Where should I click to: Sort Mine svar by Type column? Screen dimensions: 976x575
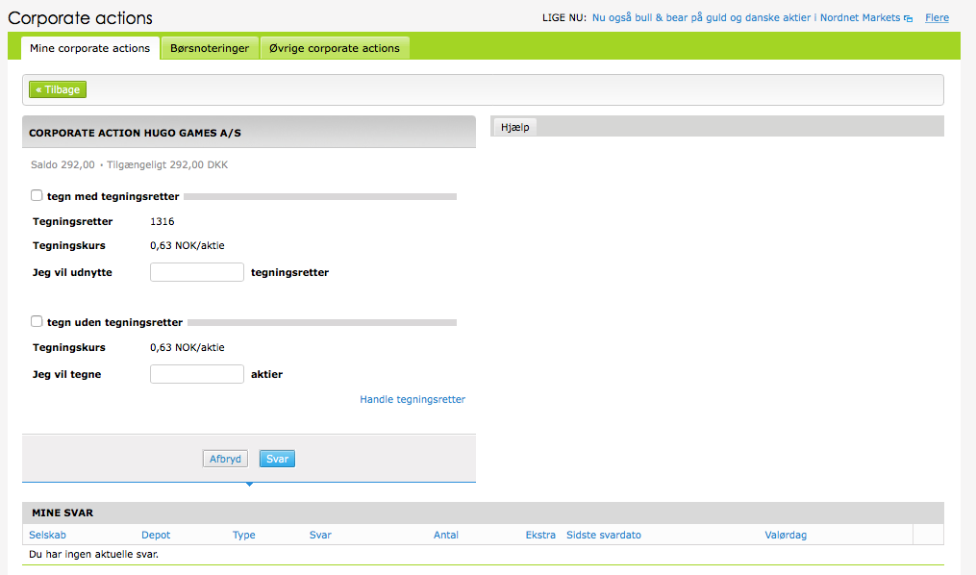[244, 535]
